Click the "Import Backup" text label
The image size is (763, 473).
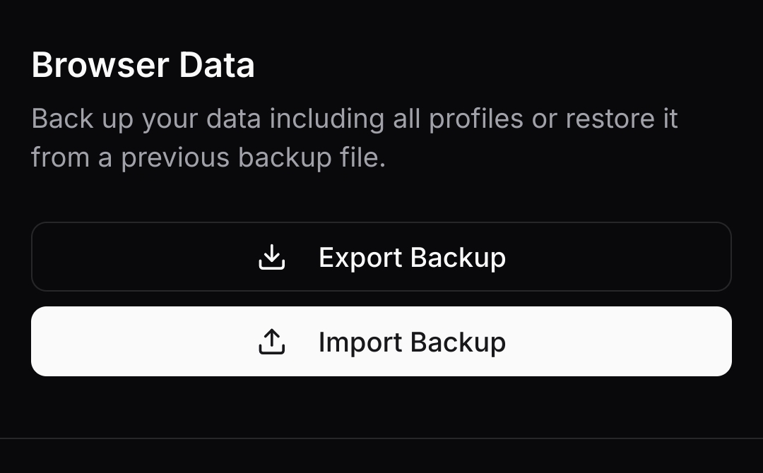[x=412, y=342]
